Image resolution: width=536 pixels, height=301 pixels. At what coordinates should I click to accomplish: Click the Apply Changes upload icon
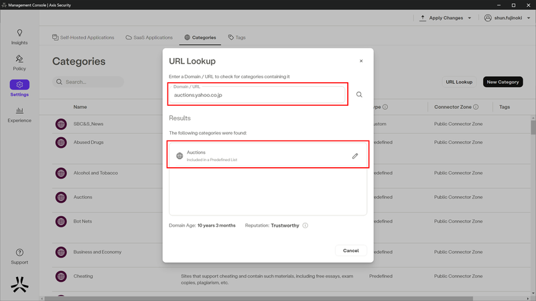click(x=423, y=18)
